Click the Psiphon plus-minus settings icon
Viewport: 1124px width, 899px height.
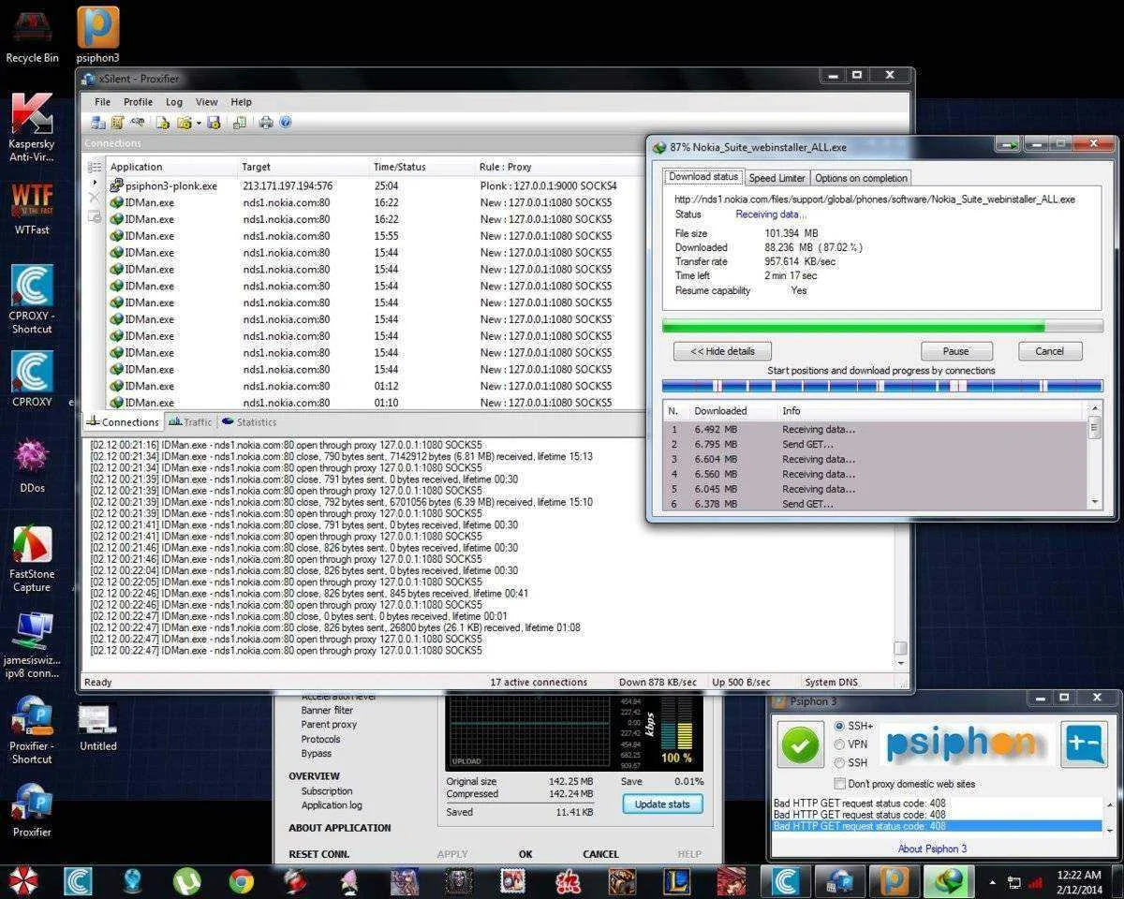1085,744
